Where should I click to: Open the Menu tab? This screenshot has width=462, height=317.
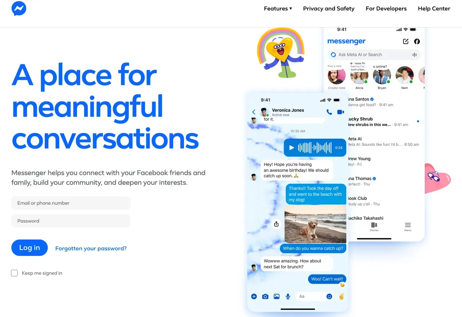407,227
